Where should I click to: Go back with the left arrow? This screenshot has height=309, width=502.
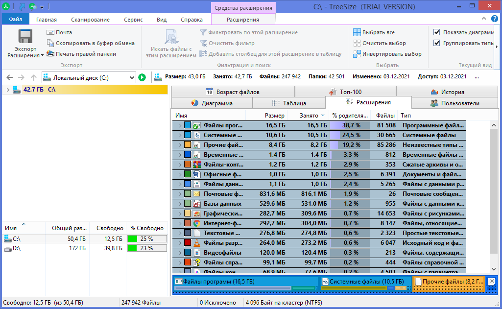(x=10, y=77)
